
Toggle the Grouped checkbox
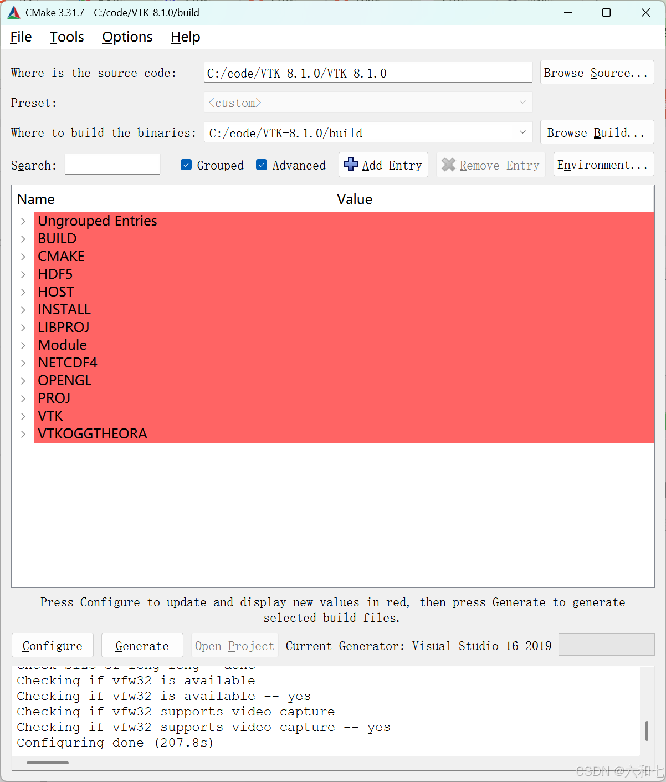pyautogui.click(x=186, y=165)
